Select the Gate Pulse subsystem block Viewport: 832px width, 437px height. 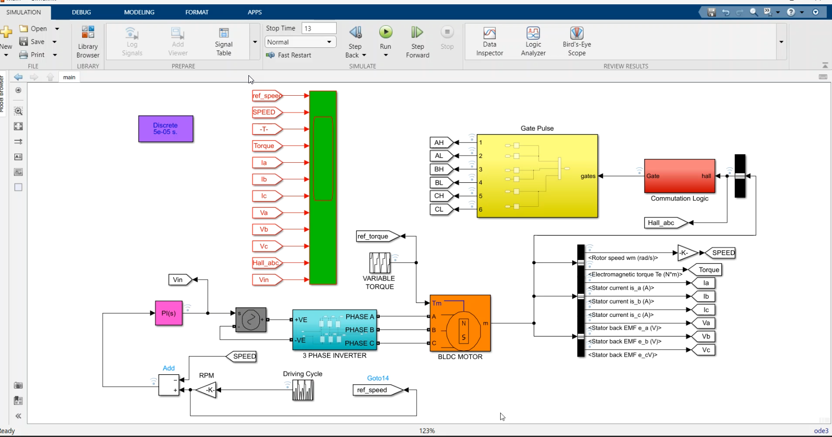[x=537, y=176]
